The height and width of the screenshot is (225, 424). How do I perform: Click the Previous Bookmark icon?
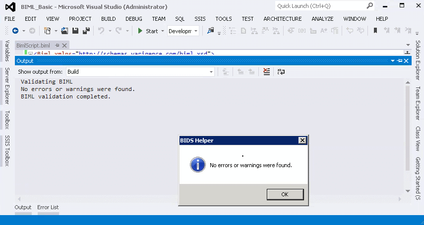(387, 31)
